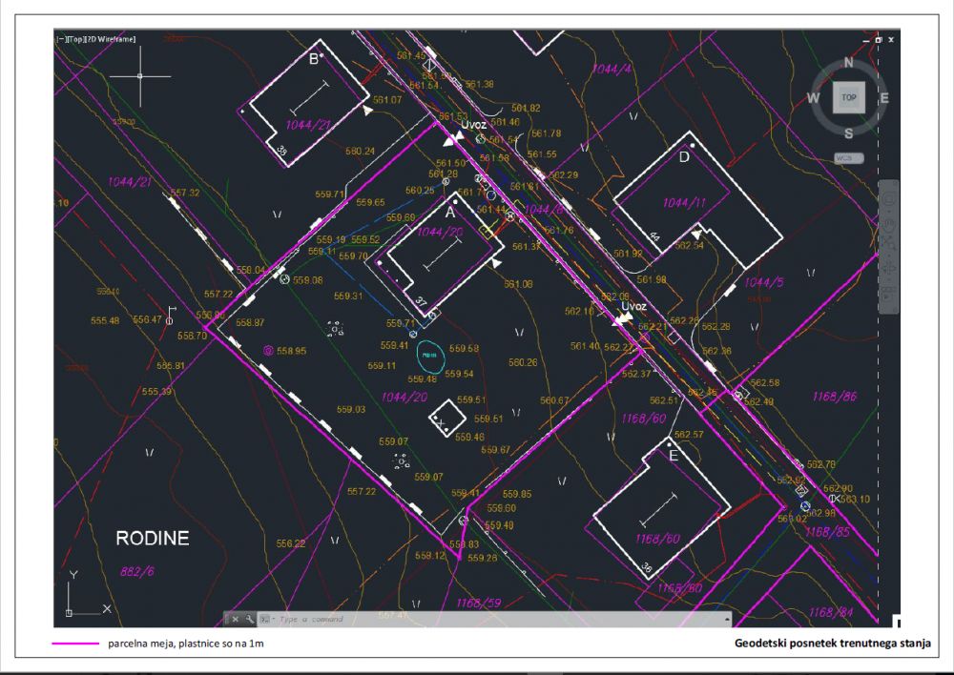Click the ViewCube West compass letter
The width and height of the screenshot is (954, 675).
[x=814, y=97]
